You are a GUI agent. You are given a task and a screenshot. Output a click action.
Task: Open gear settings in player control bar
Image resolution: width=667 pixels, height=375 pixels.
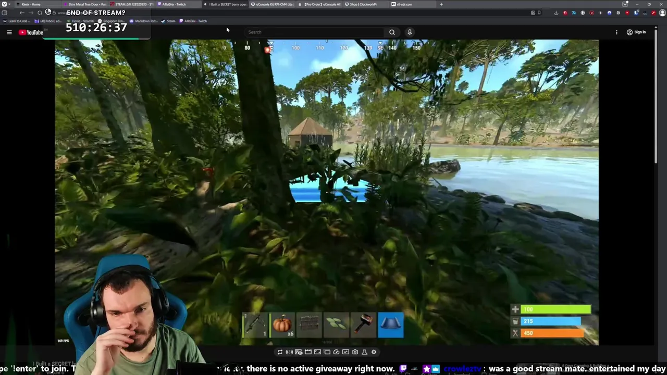pyautogui.click(x=374, y=352)
